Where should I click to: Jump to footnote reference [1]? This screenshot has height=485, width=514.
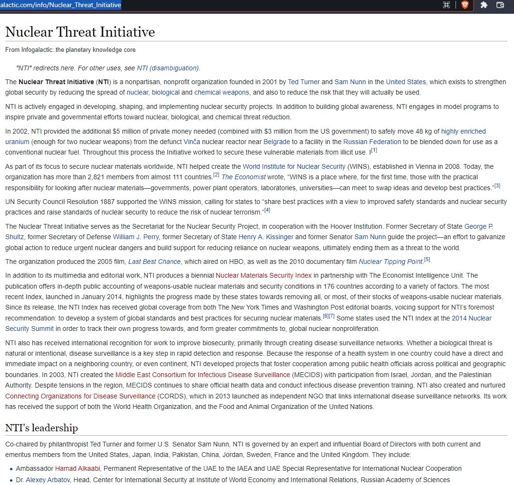(374, 150)
